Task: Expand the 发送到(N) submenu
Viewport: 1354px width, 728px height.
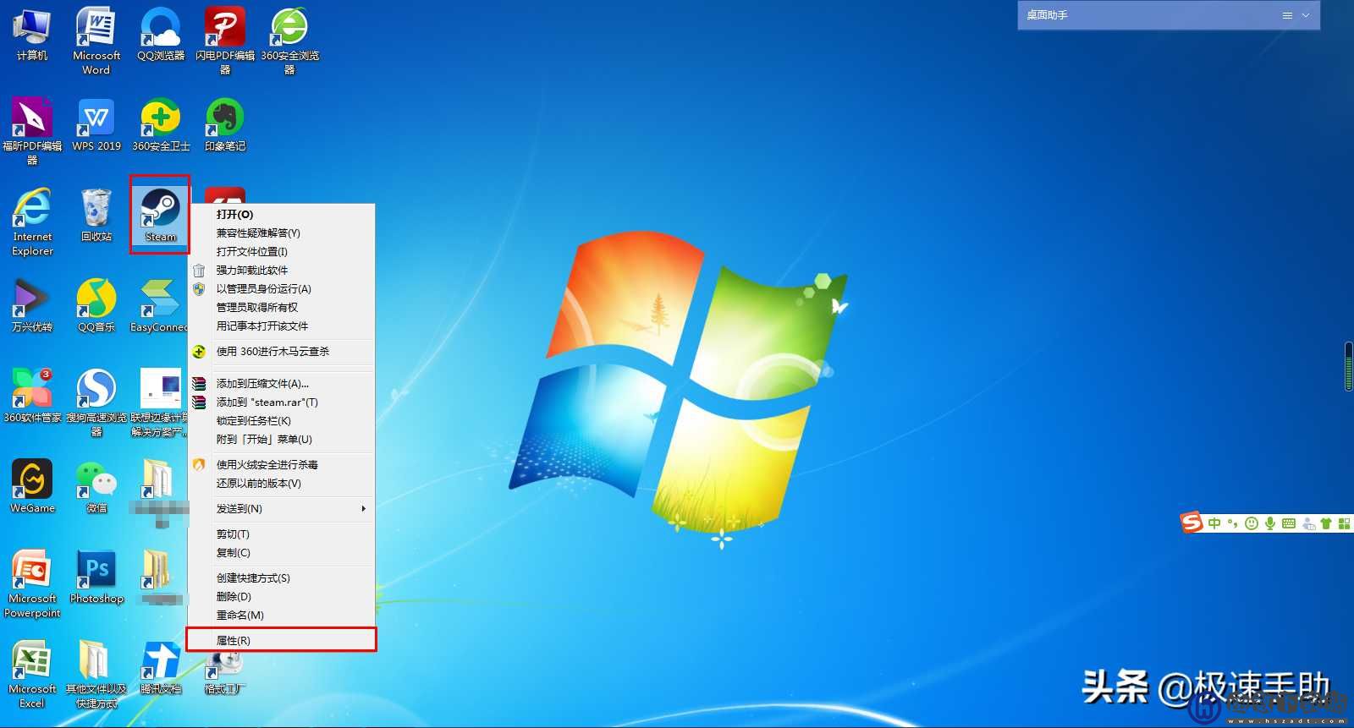Action: pos(282,509)
